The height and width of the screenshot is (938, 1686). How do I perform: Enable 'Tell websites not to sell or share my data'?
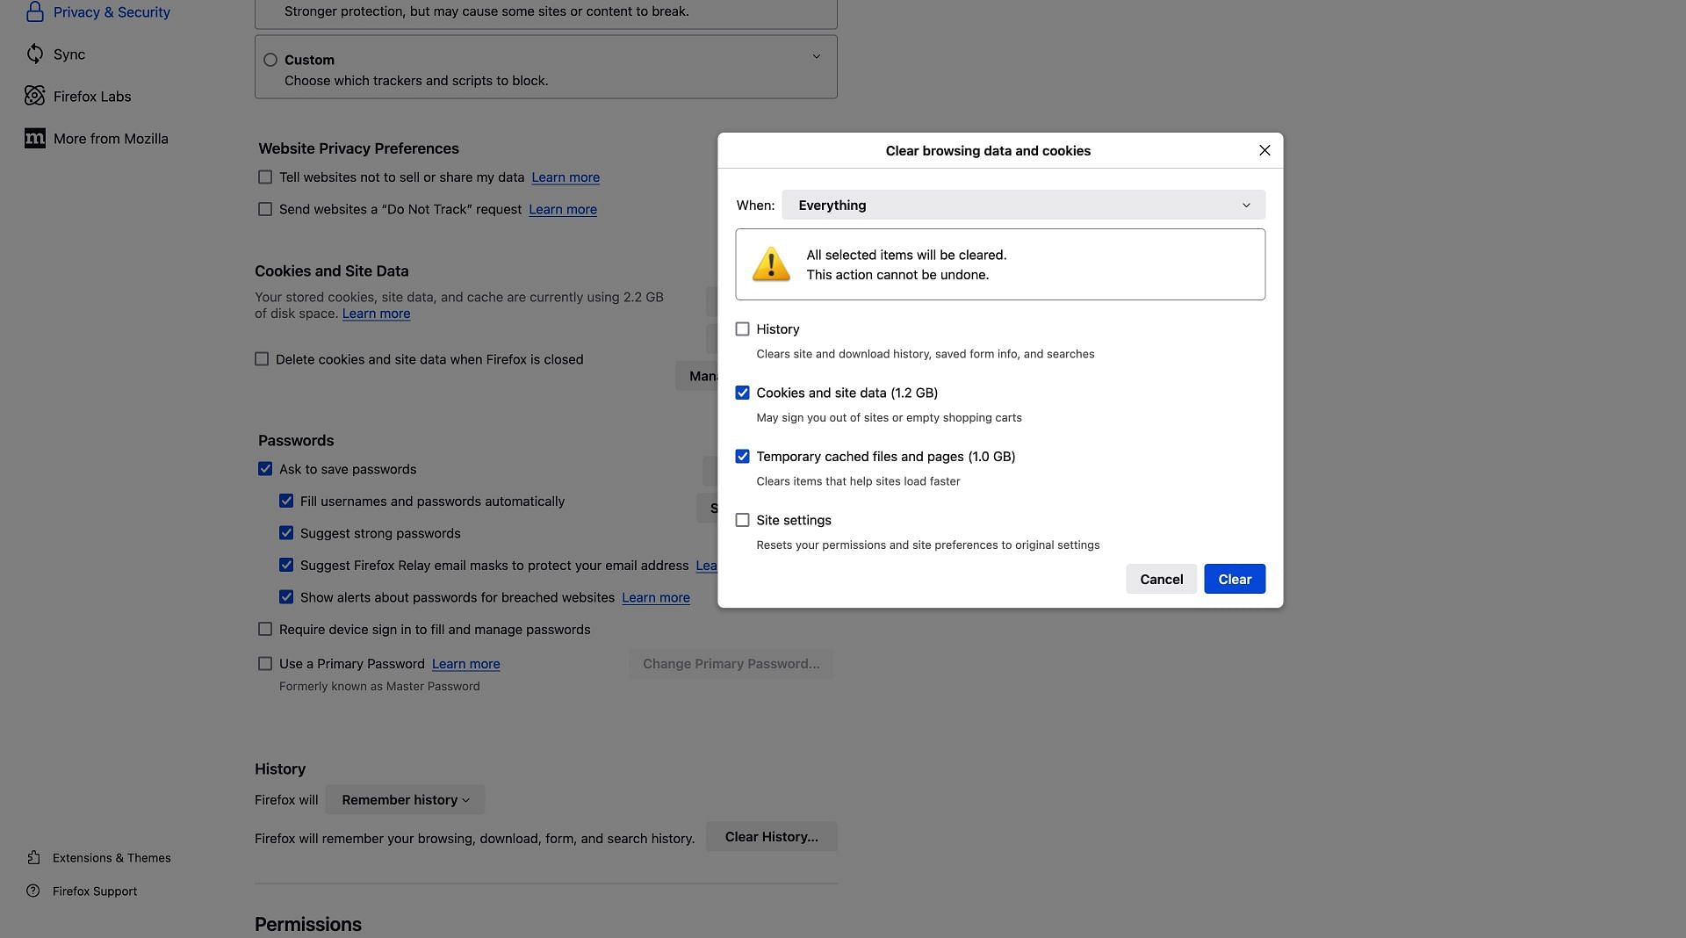(265, 177)
